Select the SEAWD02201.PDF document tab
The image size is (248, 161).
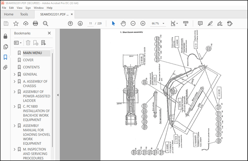[54, 14]
